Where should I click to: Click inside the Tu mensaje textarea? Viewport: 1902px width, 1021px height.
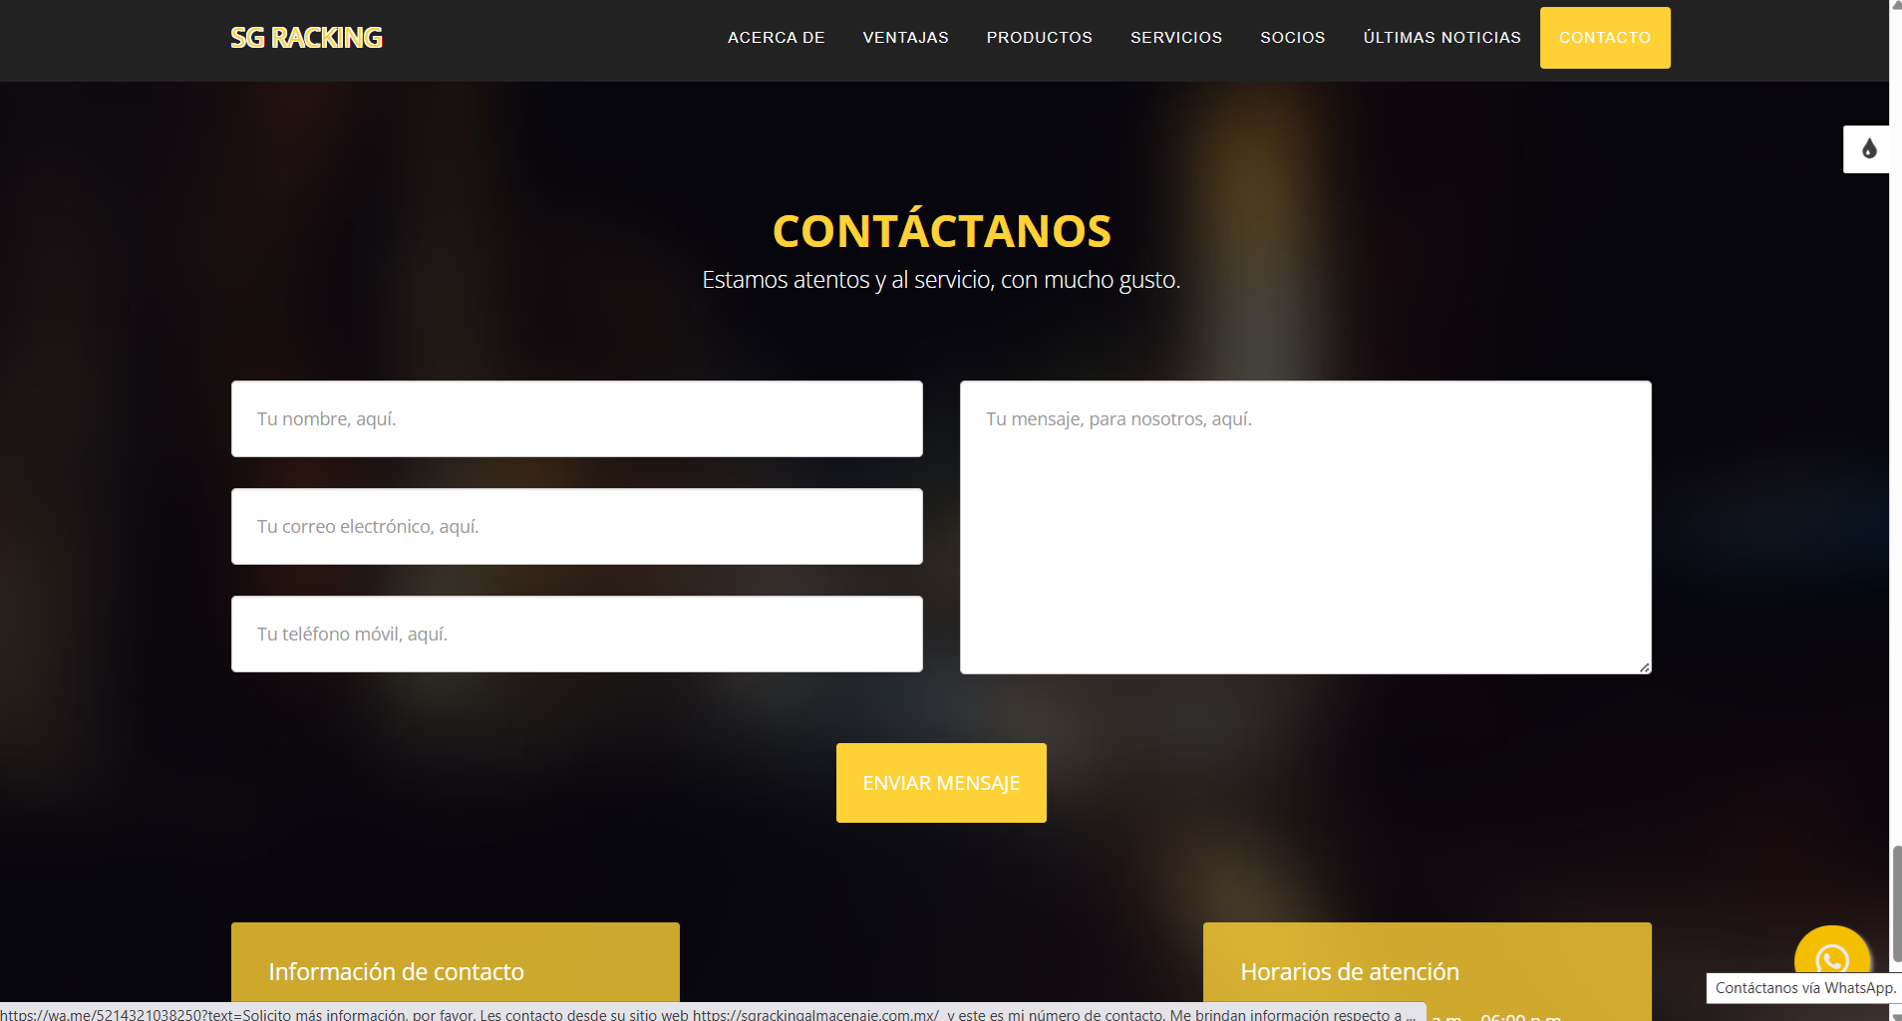1305,528
